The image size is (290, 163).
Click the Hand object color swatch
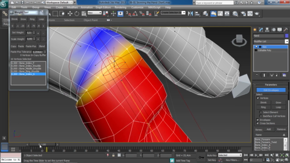pos(287,36)
